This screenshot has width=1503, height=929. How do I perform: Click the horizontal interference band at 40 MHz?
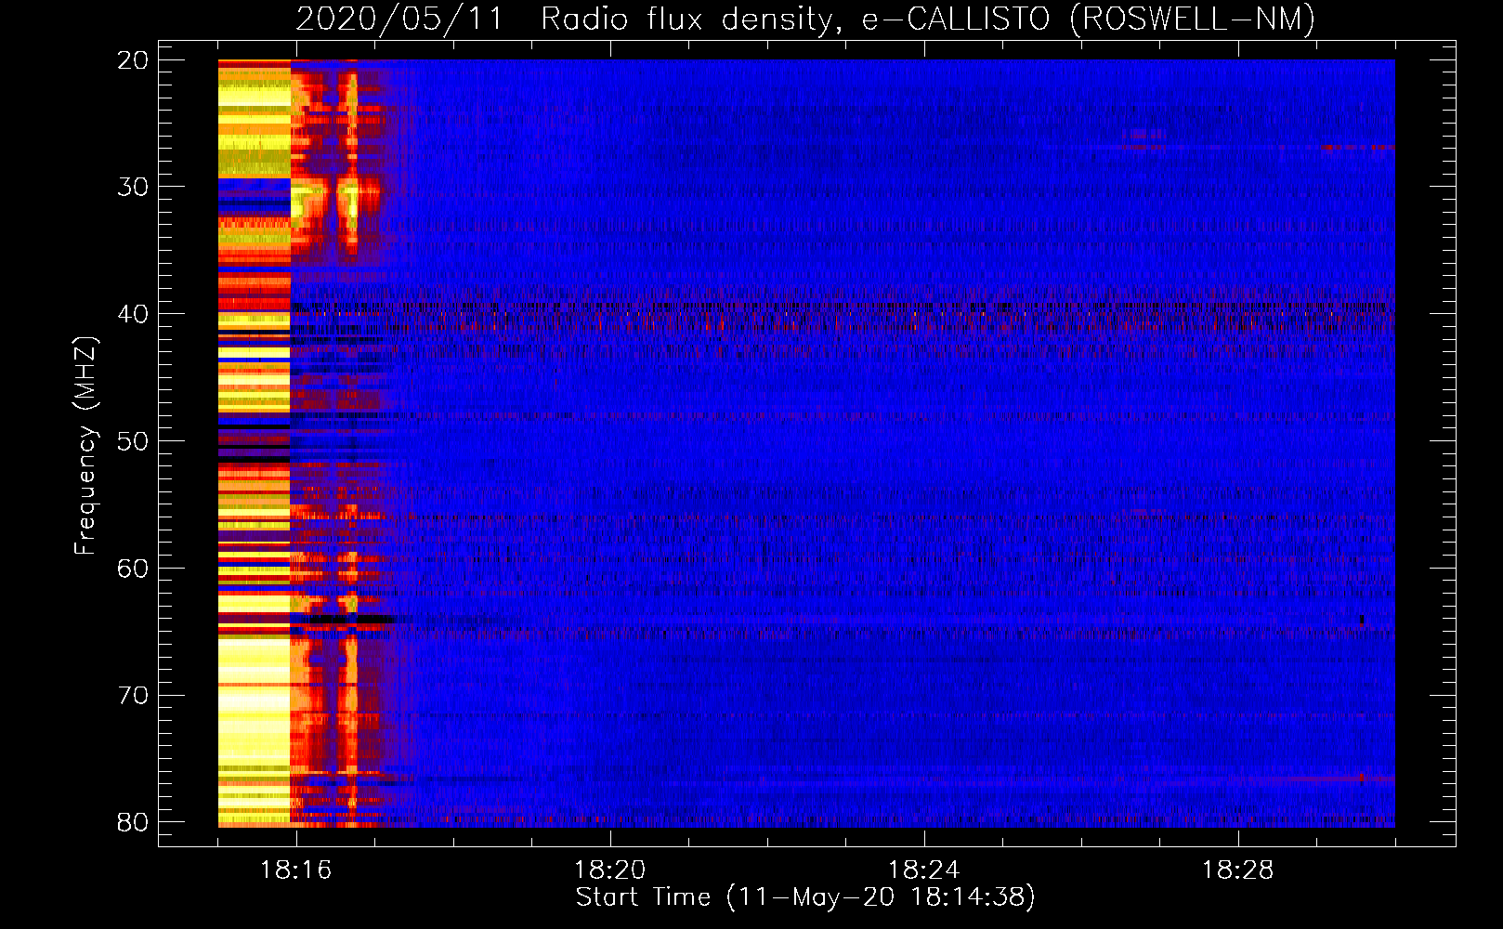pyautogui.click(x=843, y=314)
